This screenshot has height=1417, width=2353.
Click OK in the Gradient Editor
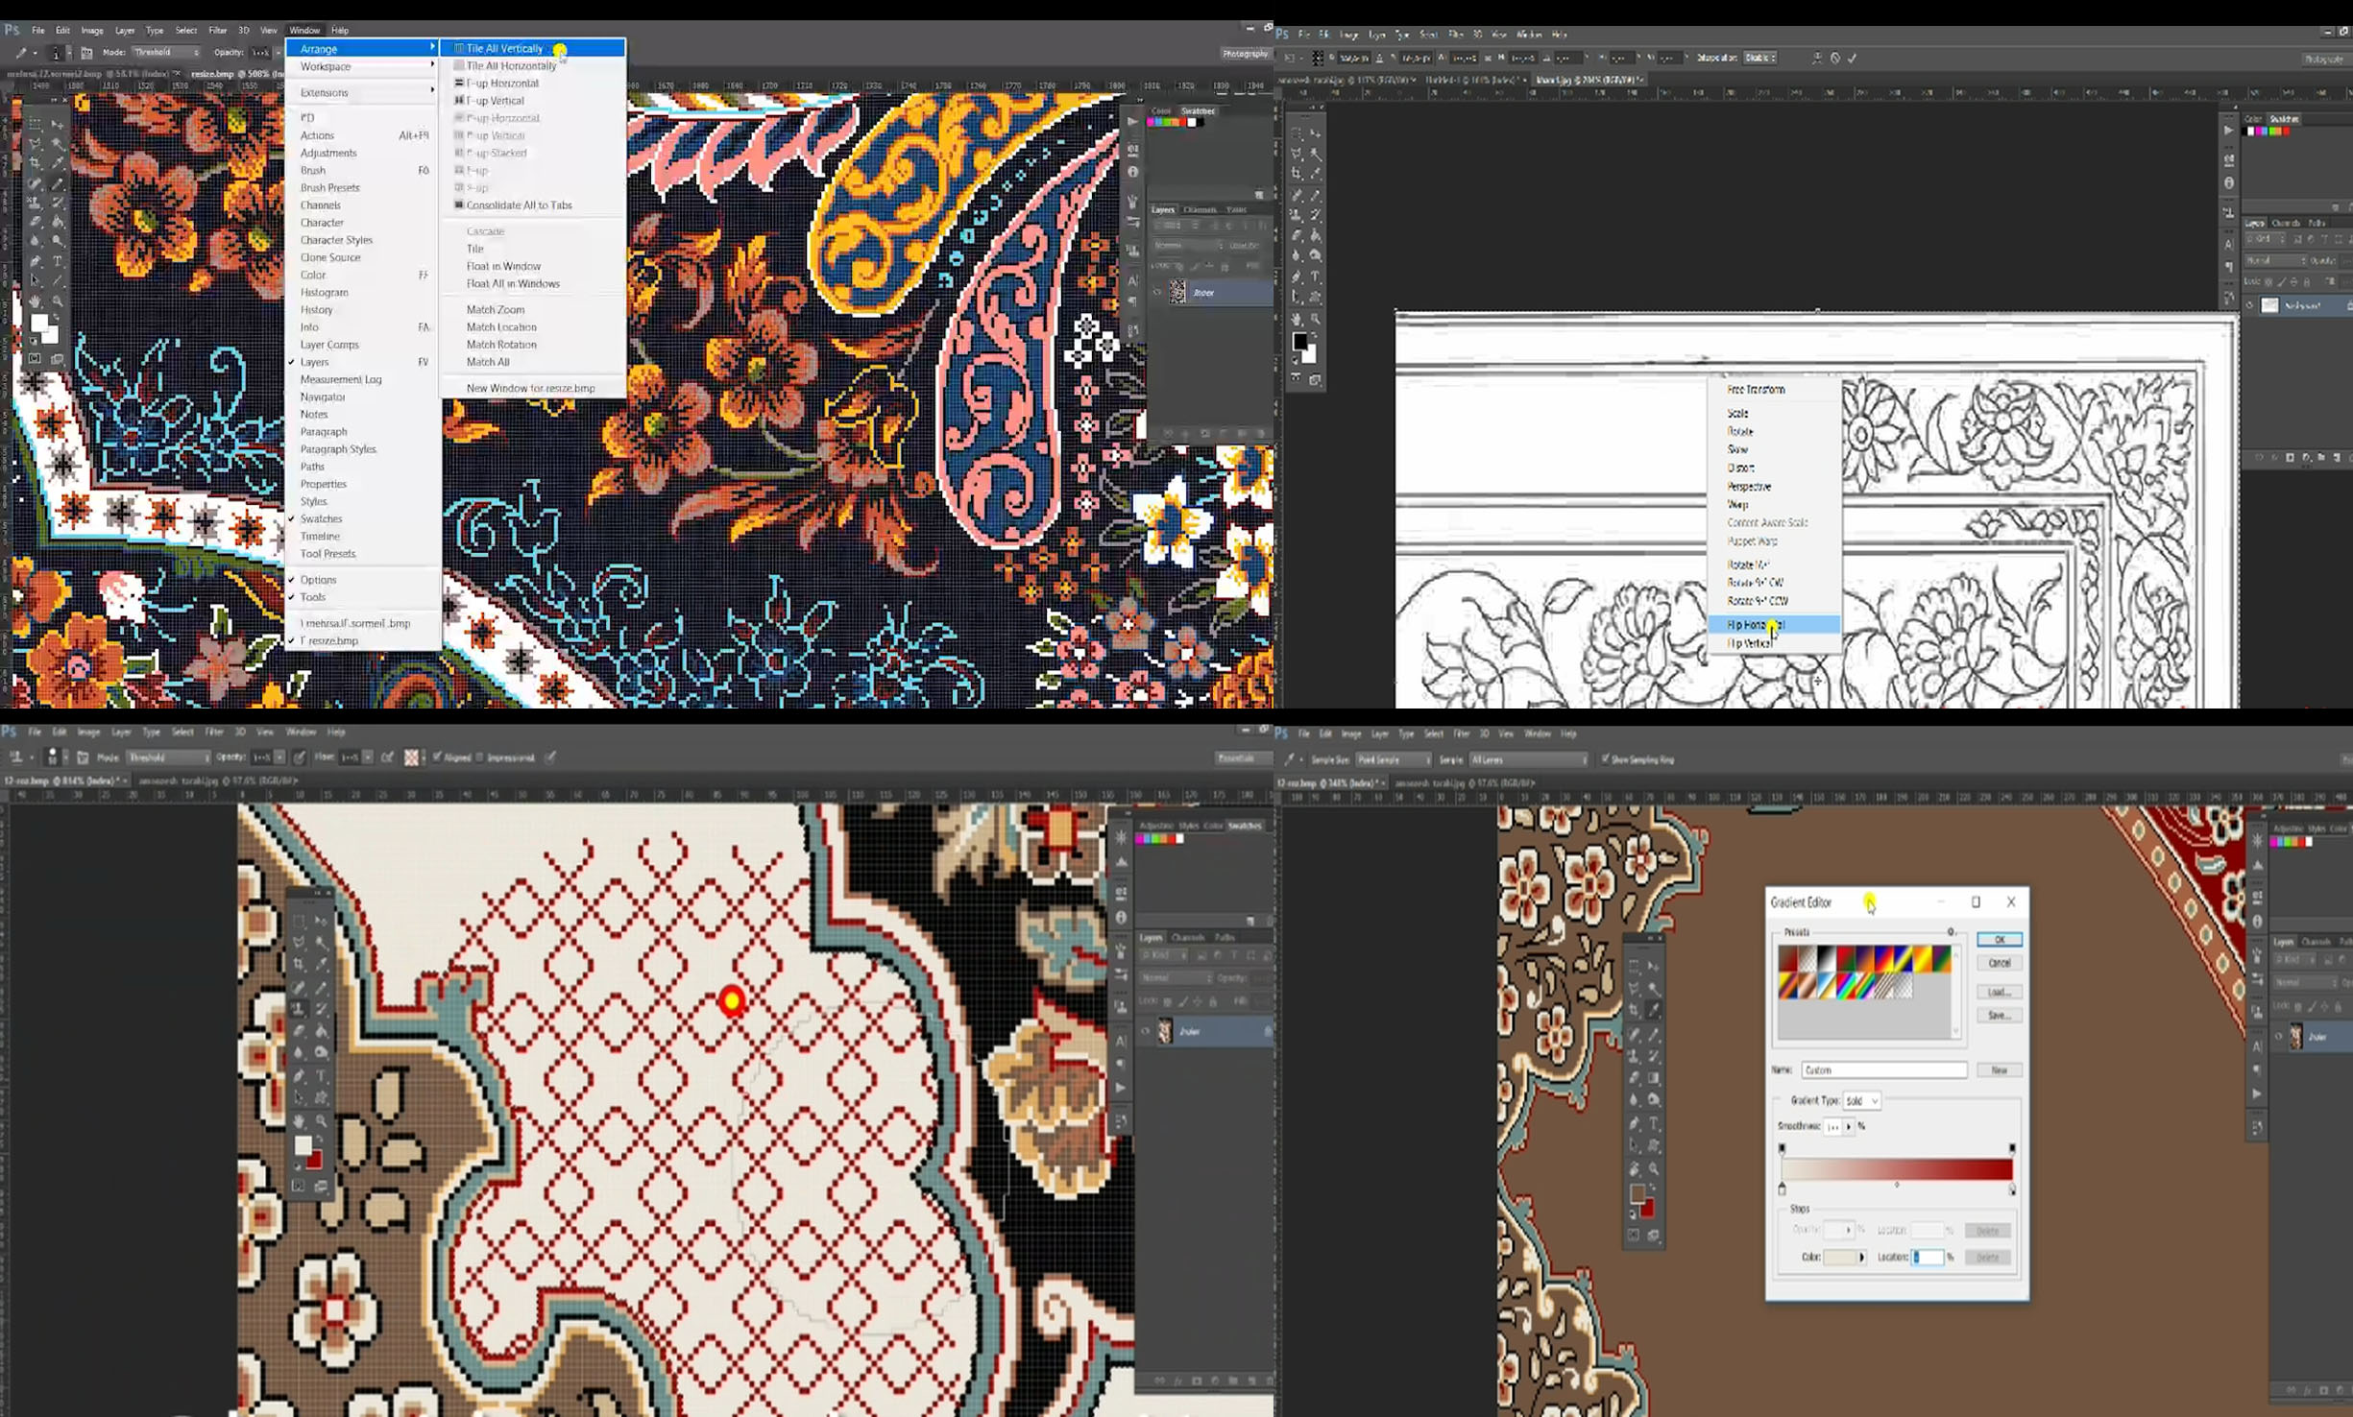point(2000,940)
